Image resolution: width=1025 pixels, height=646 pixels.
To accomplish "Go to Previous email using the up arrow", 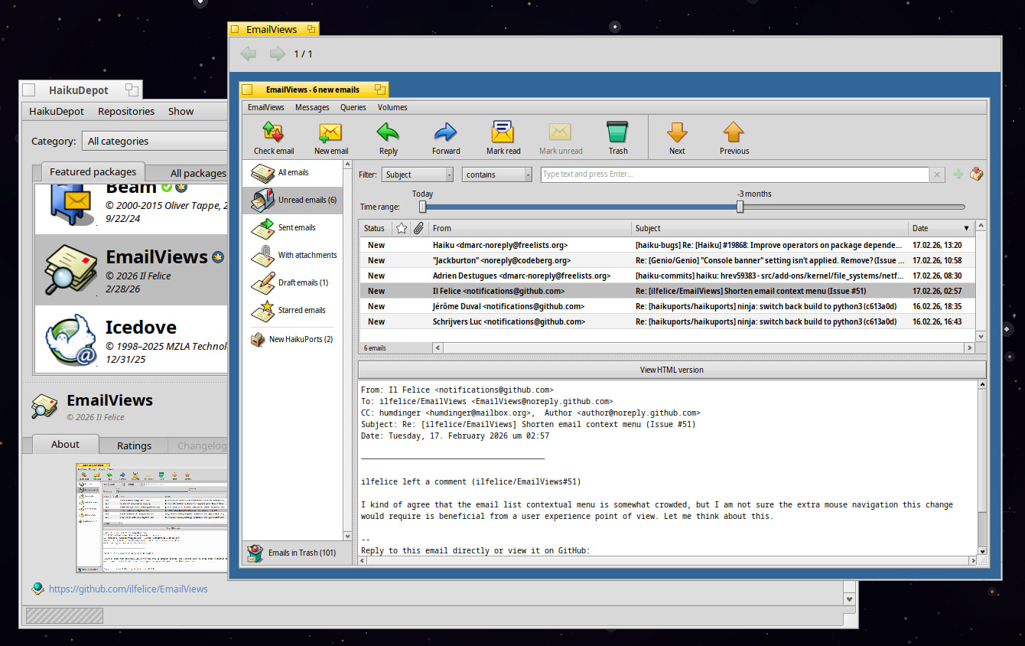I will click(x=734, y=133).
